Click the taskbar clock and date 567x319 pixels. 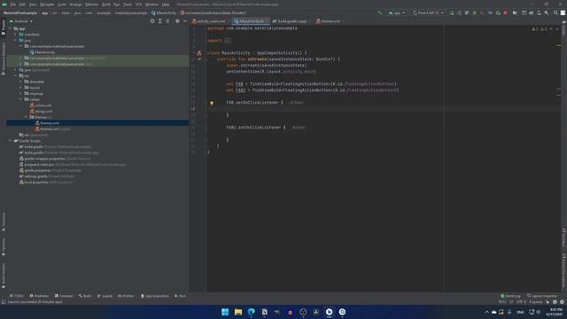pyautogui.click(x=555, y=312)
